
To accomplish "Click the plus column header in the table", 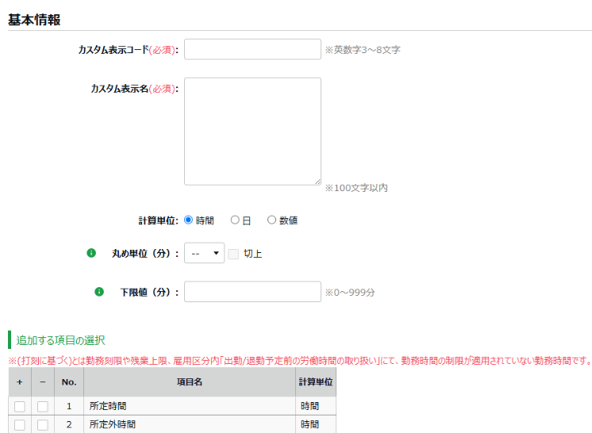I will point(20,382).
